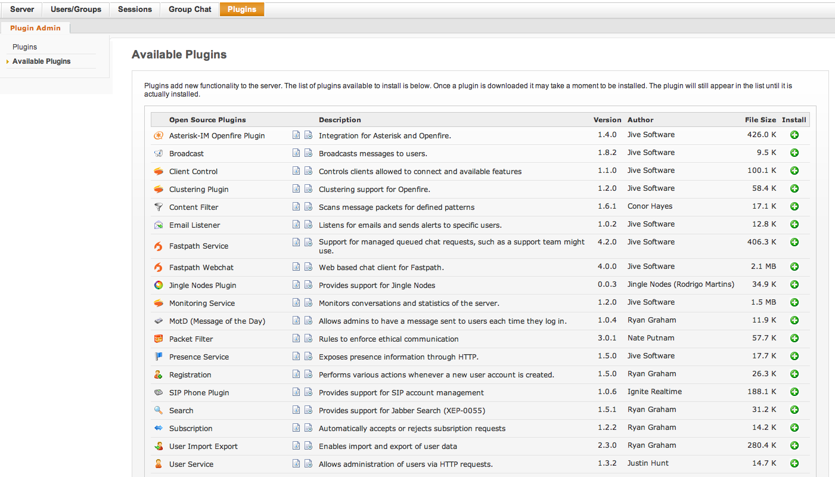Install the Presence Service plugin

pyautogui.click(x=794, y=357)
